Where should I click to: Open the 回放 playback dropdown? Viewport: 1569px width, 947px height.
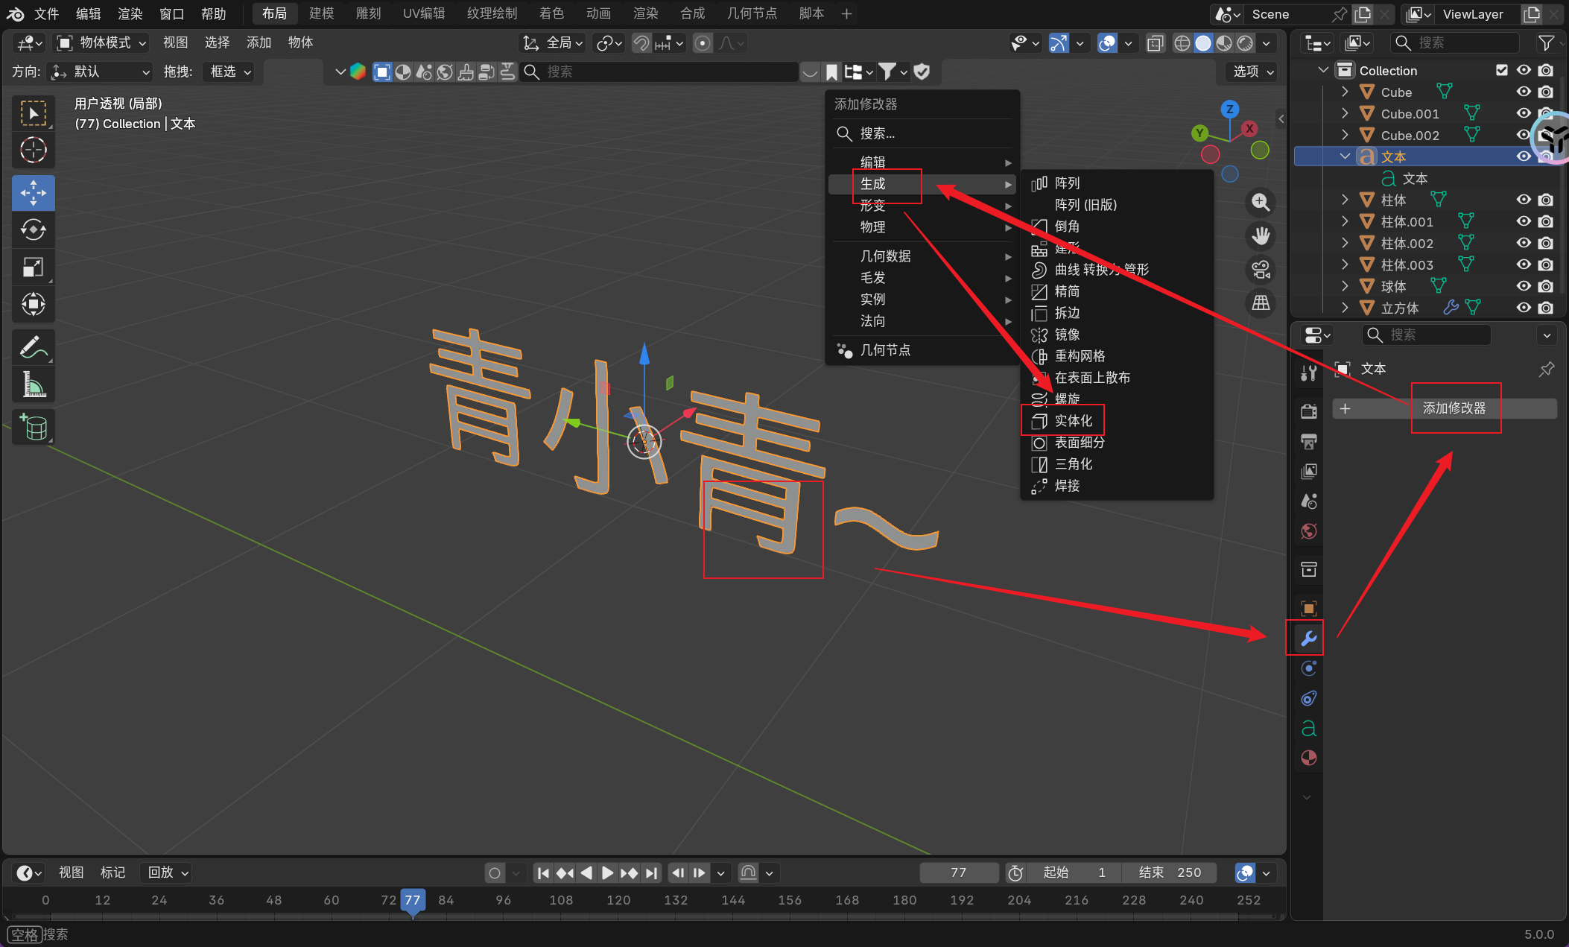(x=168, y=872)
